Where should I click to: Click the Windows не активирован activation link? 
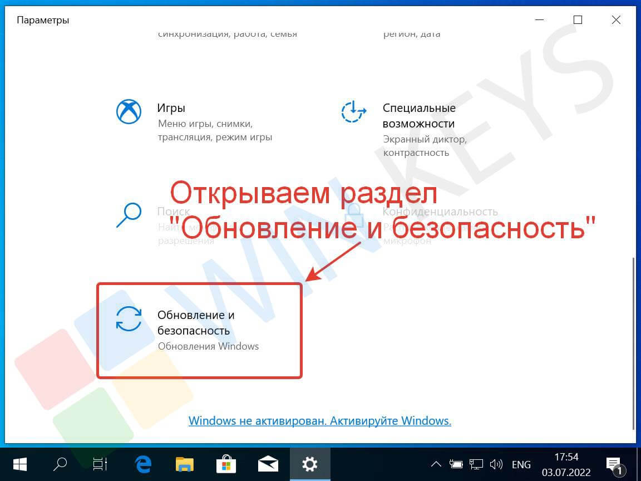pyautogui.click(x=319, y=420)
